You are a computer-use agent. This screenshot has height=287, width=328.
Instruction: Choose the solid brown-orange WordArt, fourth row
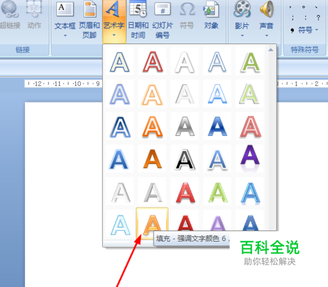[152, 159]
